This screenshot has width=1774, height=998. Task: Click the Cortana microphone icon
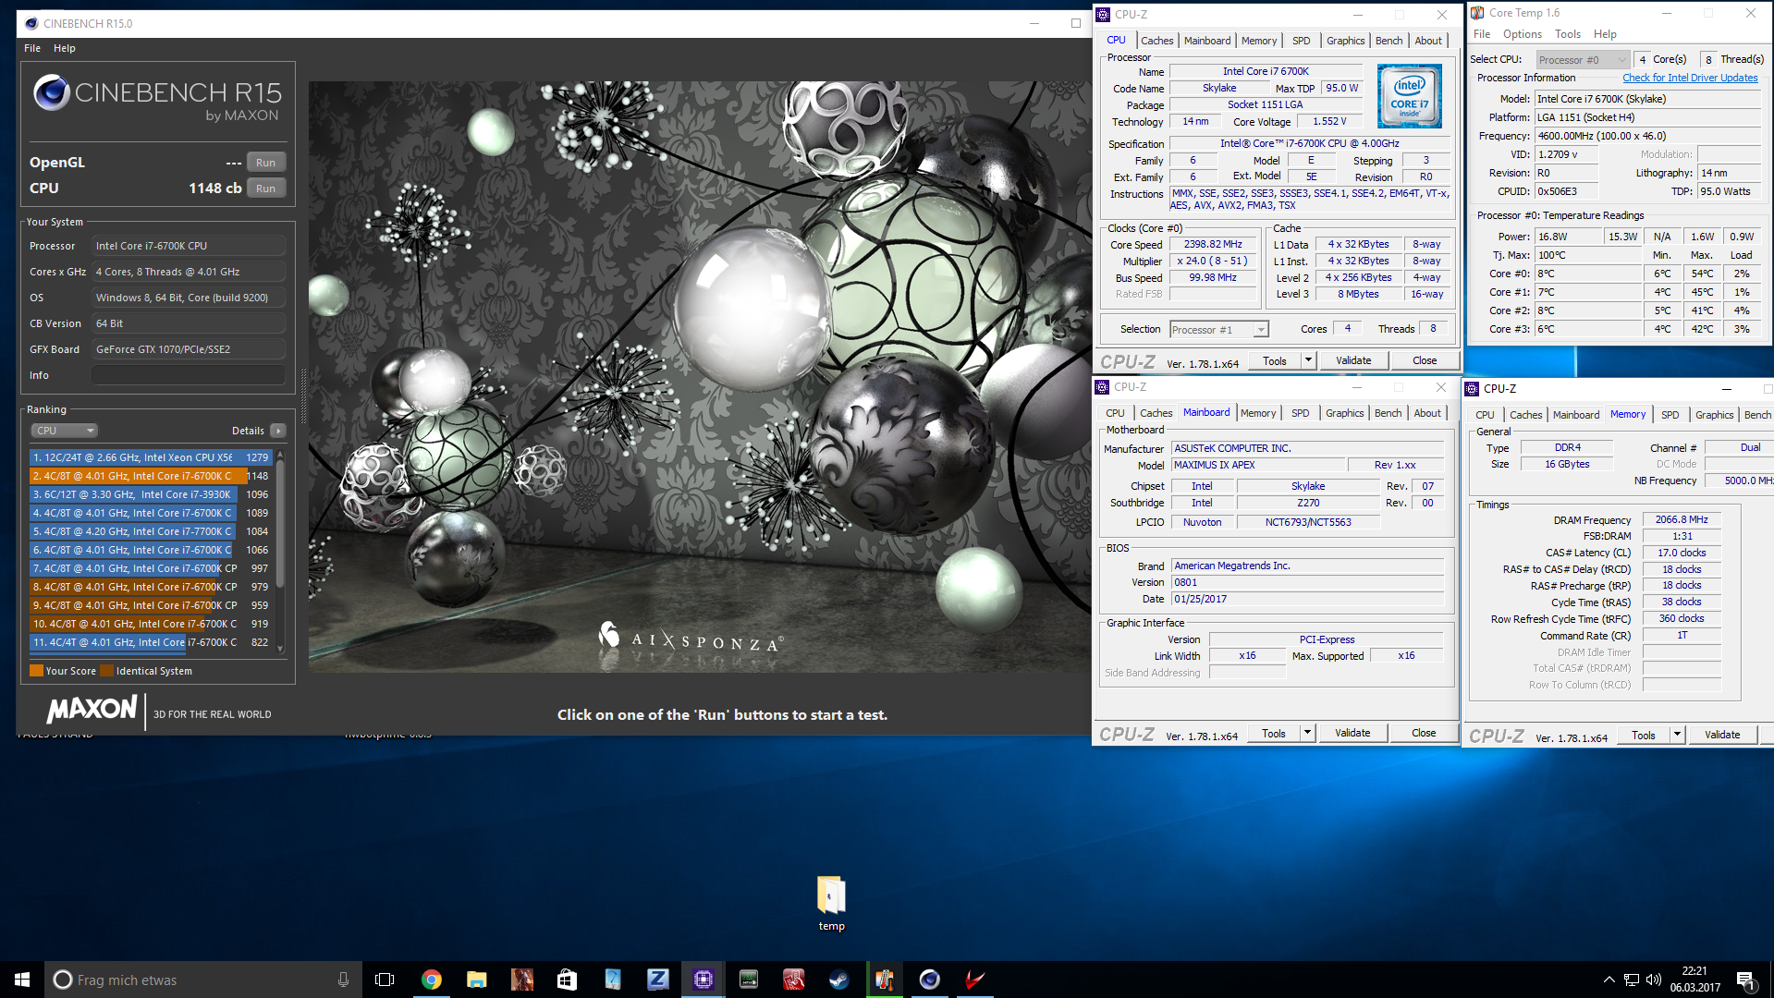[x=343, y=980]
